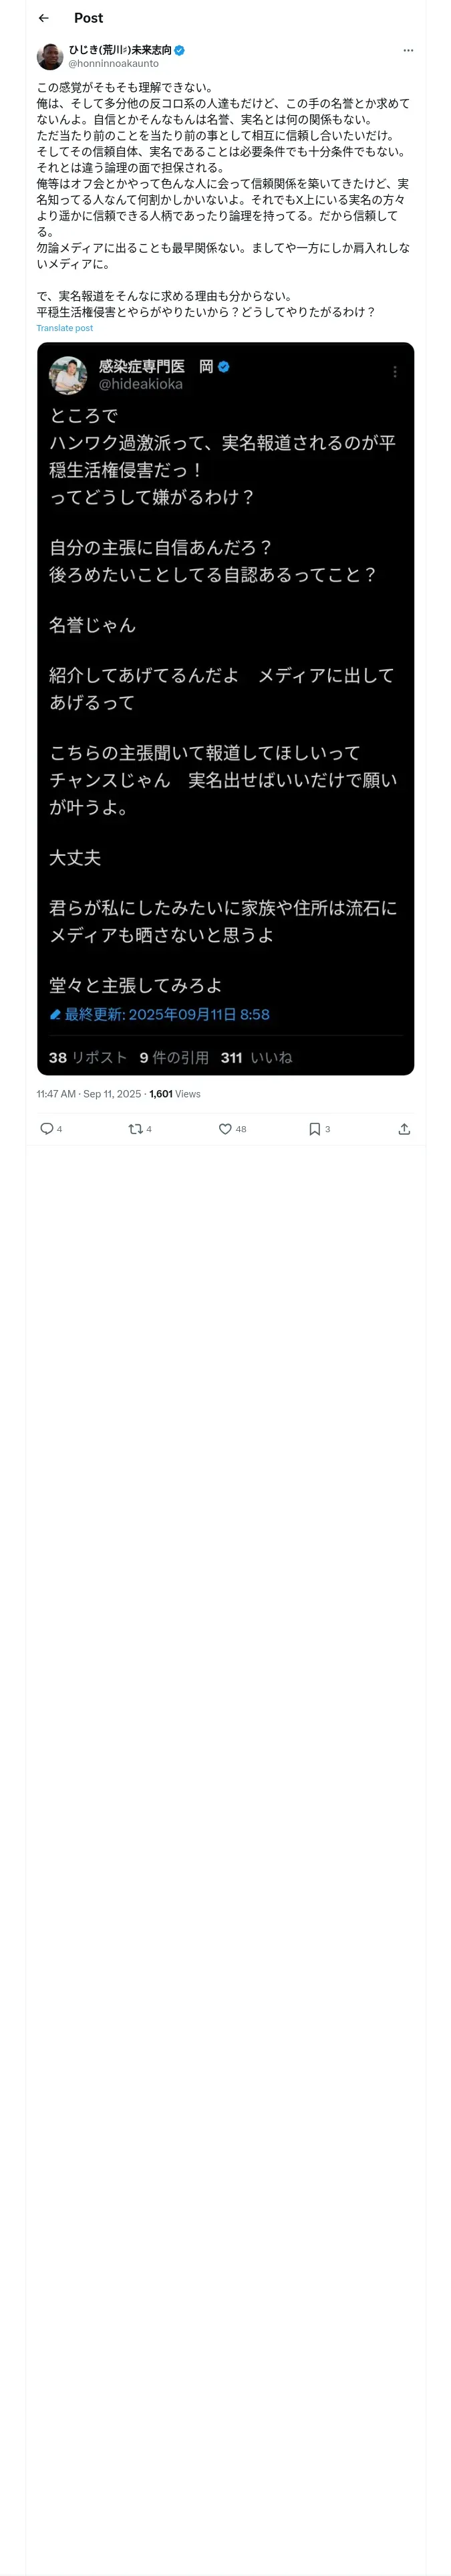Click the vertical three-dot icon in the embedded screenshot
This screenshot has height=2576, width=451.
coord(395,372)
